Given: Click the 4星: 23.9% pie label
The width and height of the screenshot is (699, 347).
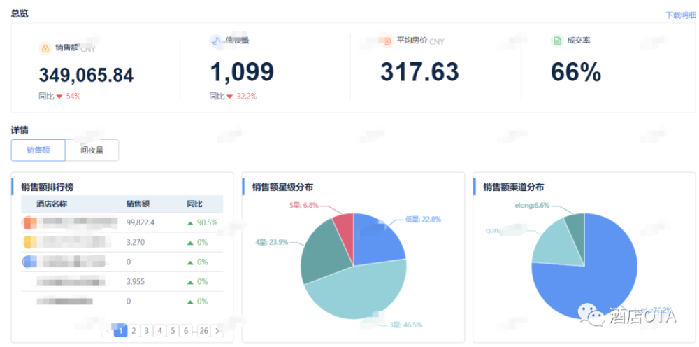Looking at the screenshot, I should 271,242.
